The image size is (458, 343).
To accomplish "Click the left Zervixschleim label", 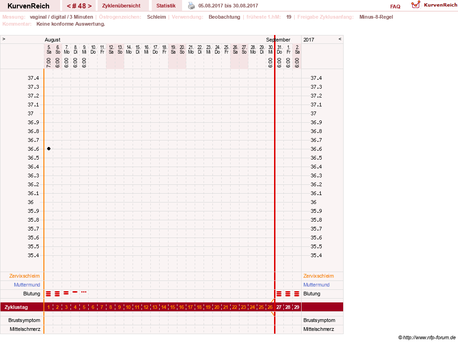I will pos(25,276).
